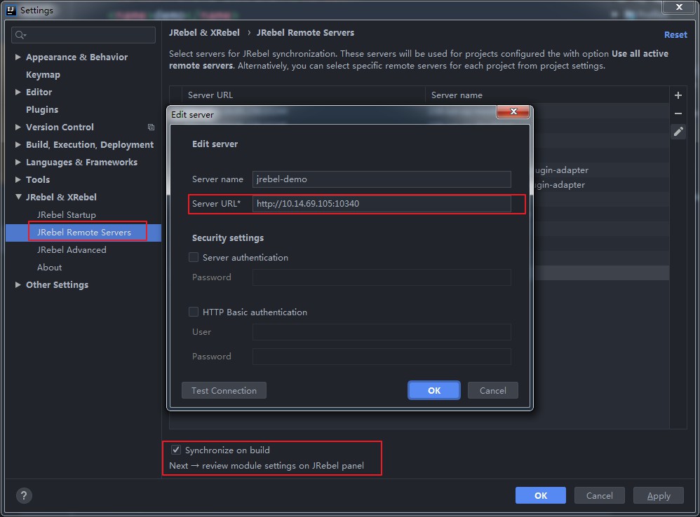Select Keymap in settings tree
Screen dimensions: 700x517
[x=43, y=75]
